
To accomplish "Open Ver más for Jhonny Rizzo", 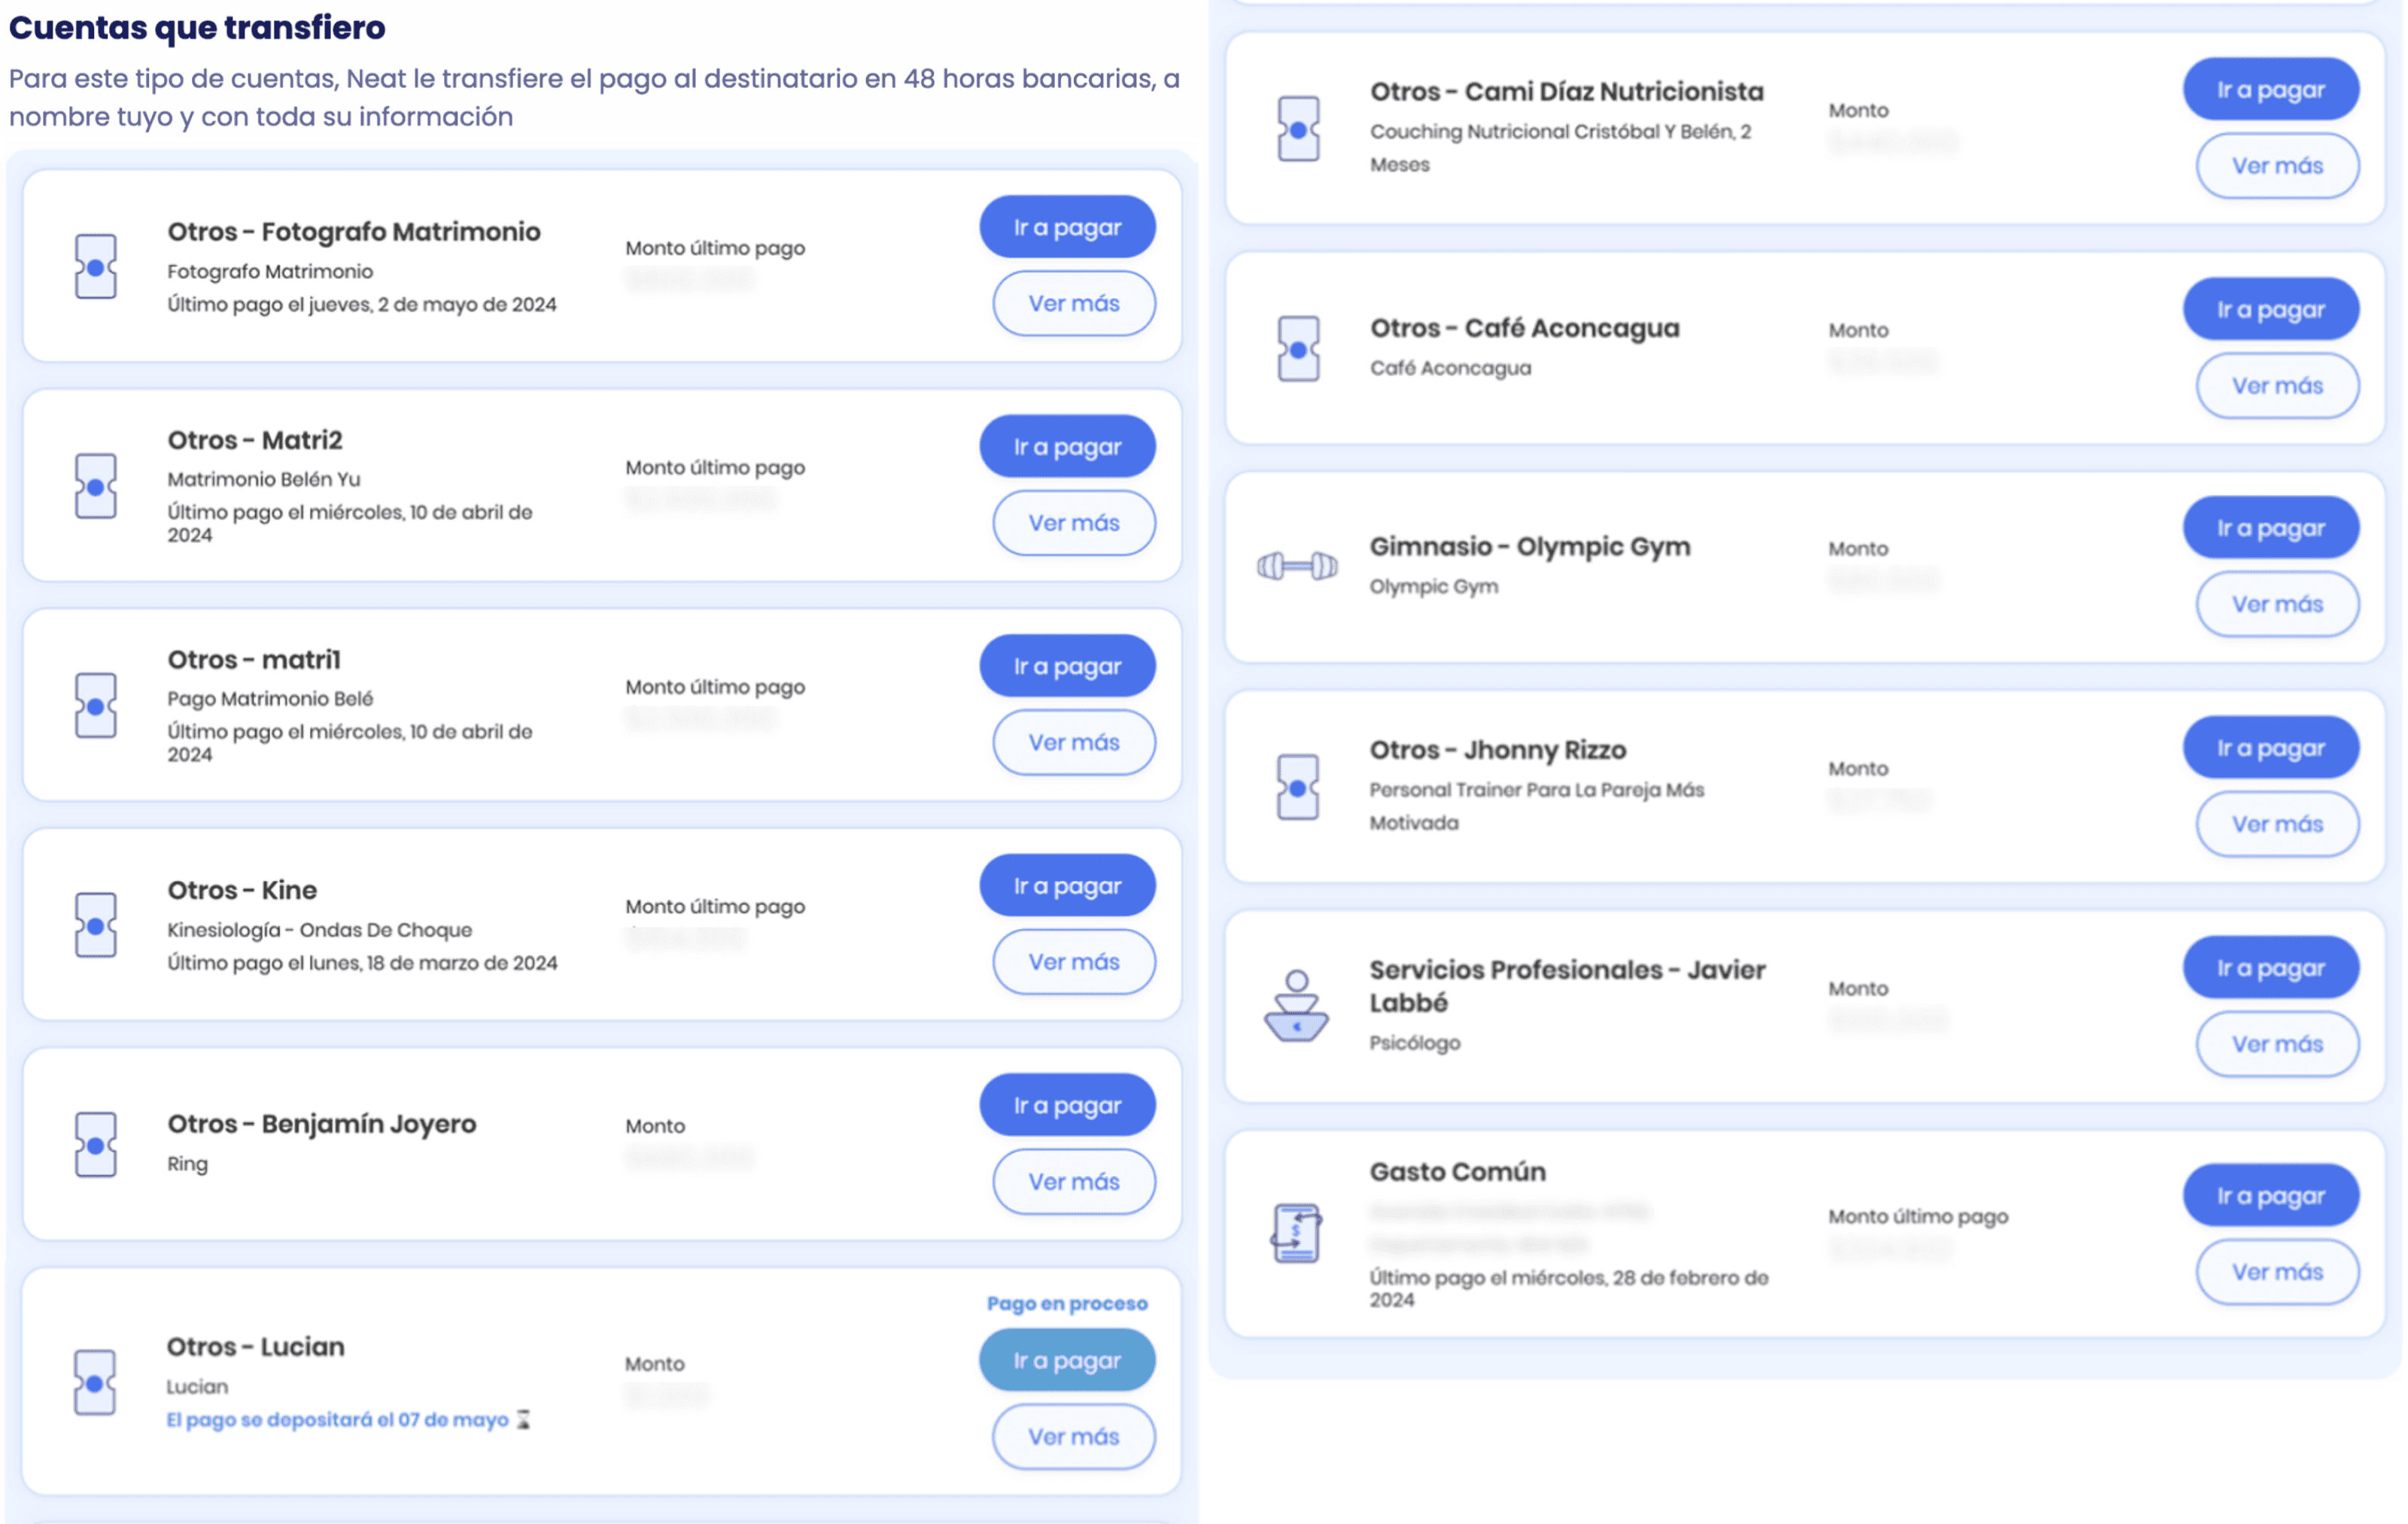I will 2277,824.
